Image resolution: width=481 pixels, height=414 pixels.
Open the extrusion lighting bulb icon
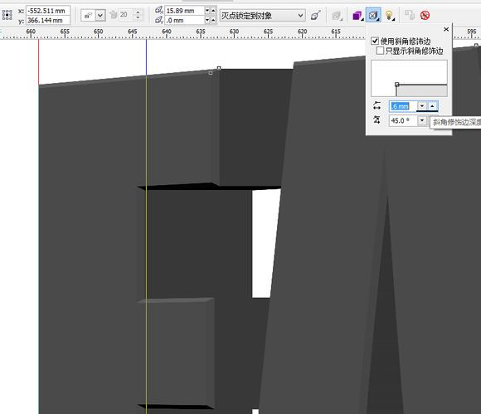(x=389, y=15)
